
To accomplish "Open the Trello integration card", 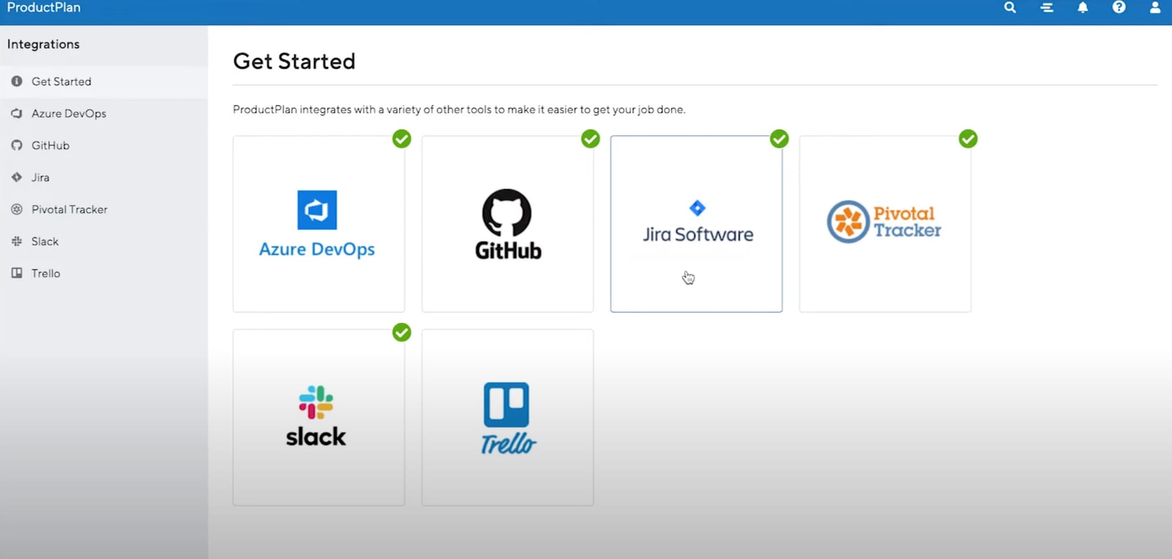I will click(x=507, y=418).
